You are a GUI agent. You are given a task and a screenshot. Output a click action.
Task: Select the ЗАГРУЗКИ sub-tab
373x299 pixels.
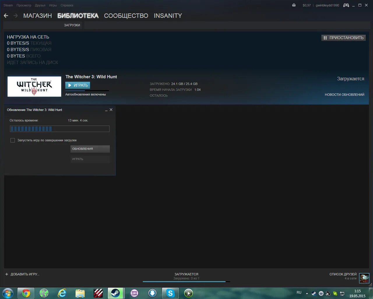pos(72,25)
